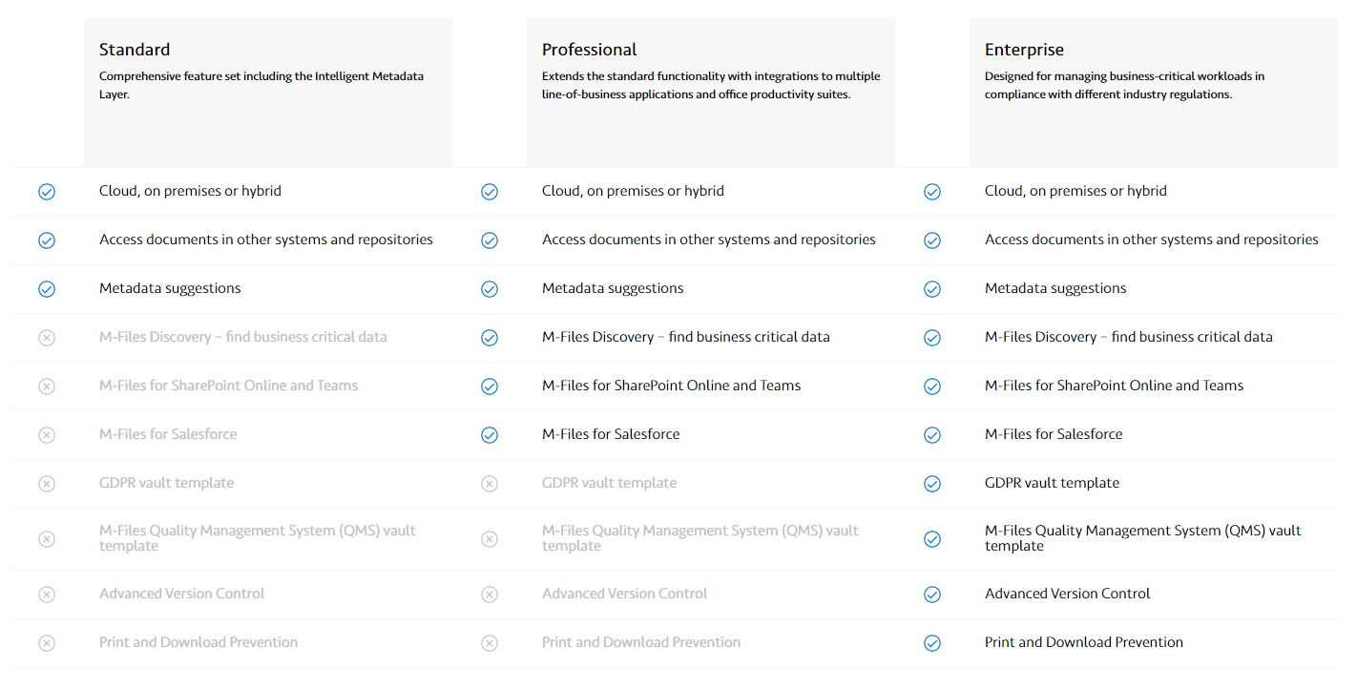Click "Print and Download Prevention" text under Enterprise

1084,642
